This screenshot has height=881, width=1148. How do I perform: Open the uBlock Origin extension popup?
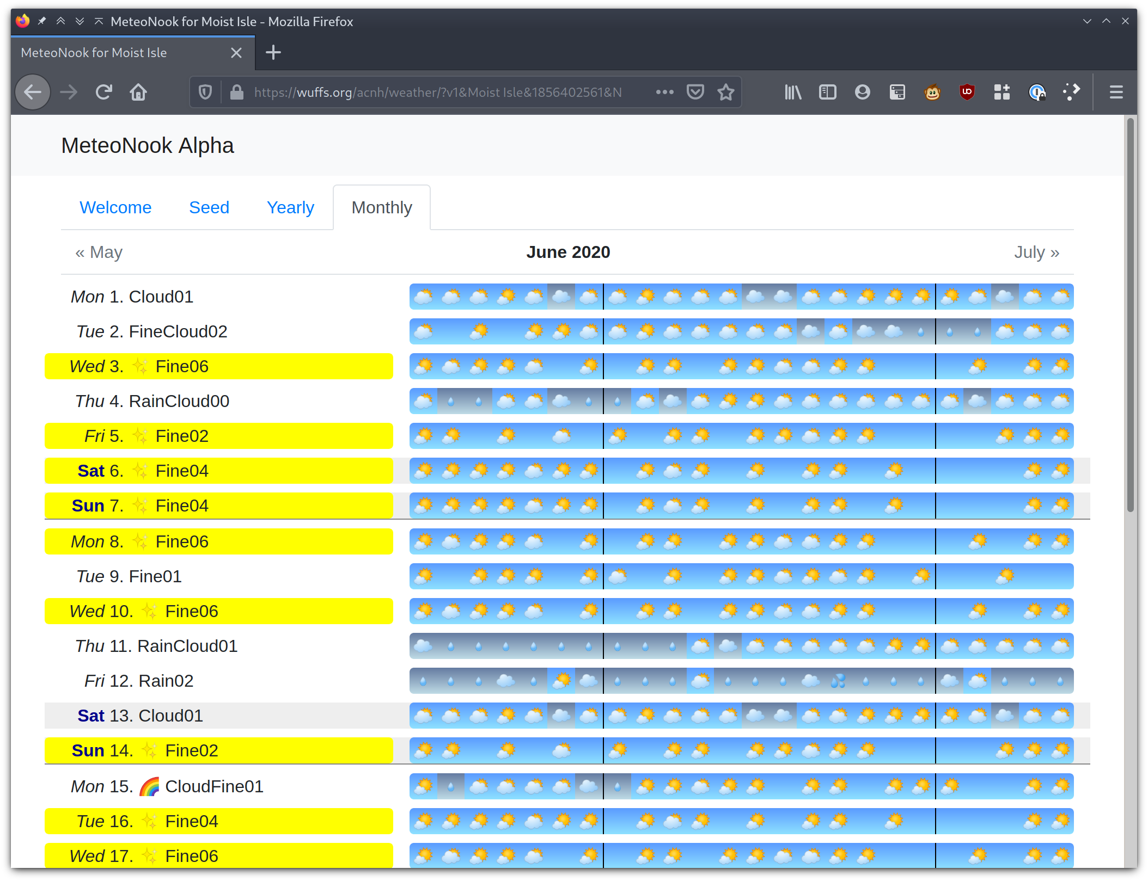point(967,92)
